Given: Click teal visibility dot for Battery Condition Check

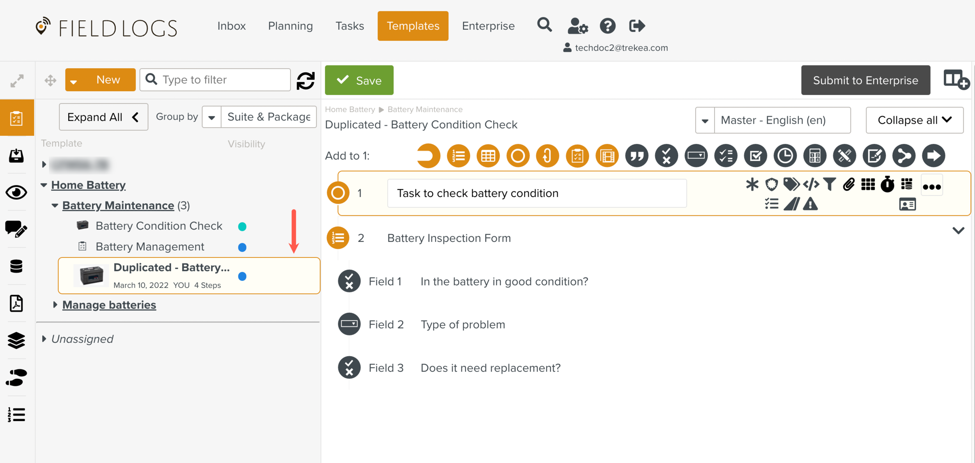Looking at the screenshot, I should (x=242, y=227).
